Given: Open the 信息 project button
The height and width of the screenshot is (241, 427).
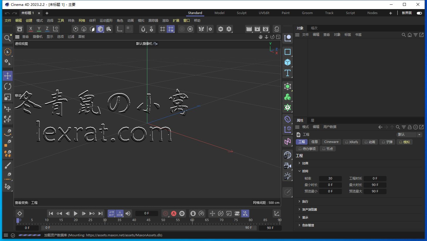Looking at the screenshot, I should click(x=315, y=142).
